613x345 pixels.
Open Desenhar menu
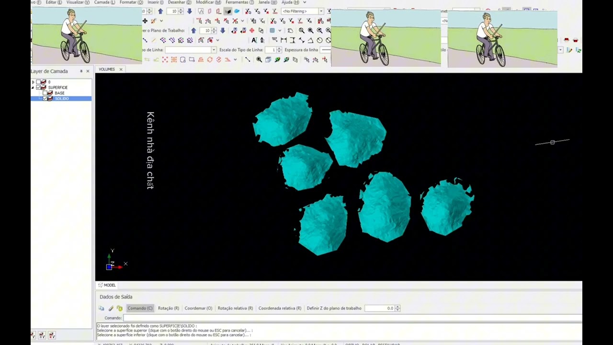click(x=180, y=2)
